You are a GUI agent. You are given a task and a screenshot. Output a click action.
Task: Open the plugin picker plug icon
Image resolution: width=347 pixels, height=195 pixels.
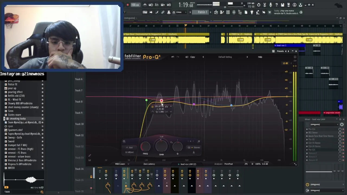pyautogui.click(x=252, y=12)
